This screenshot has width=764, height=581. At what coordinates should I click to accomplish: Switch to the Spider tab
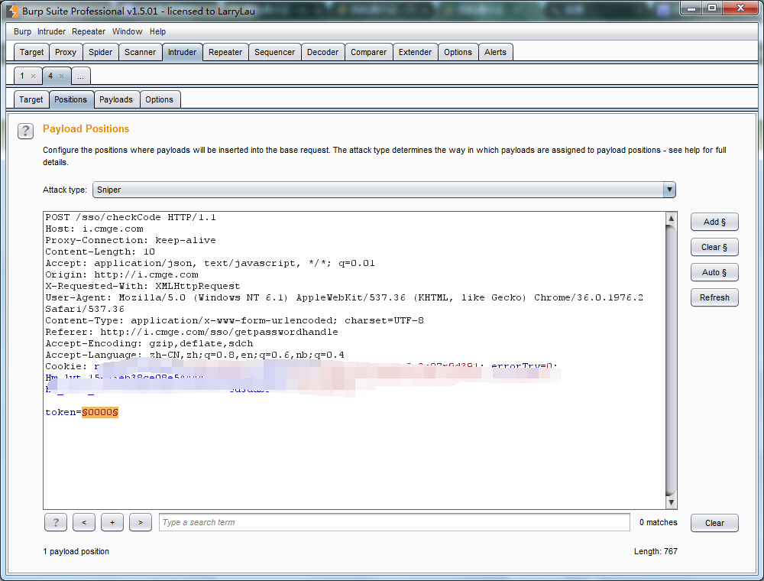[x=100, y=52]
